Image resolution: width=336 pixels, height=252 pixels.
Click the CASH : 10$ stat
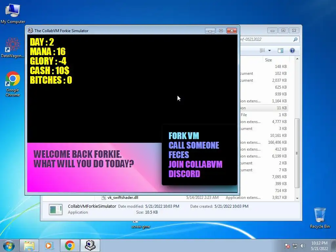tap(50, 71)
